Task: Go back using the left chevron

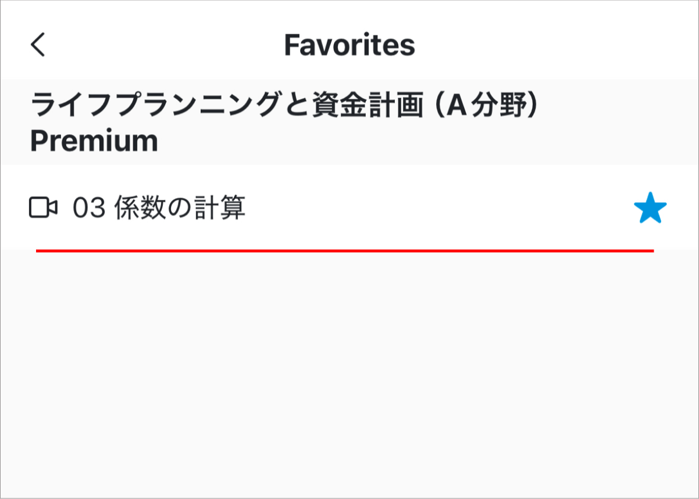Action: (38, 45)
